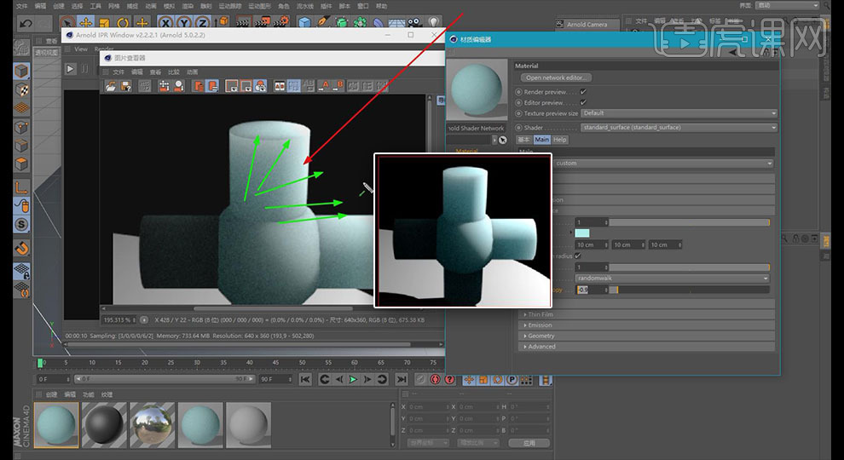Switch to the Help tab in the material editor

(x=559, y=140)
